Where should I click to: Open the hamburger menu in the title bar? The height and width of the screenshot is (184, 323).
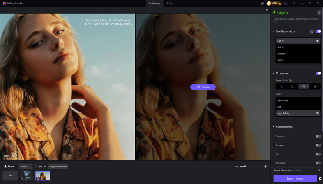(294, 3)
